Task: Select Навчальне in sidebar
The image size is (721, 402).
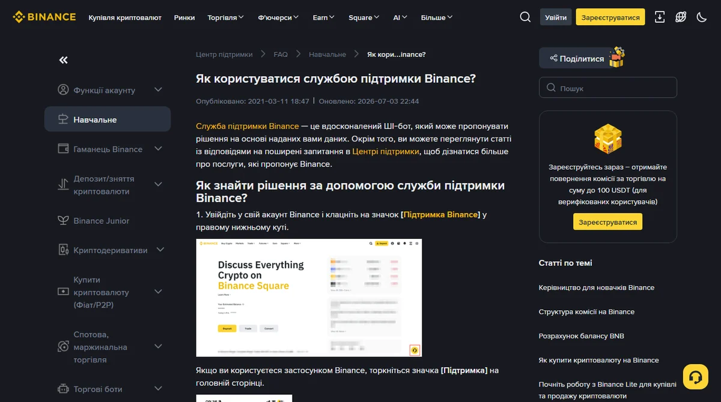Action: coord(108,119)
